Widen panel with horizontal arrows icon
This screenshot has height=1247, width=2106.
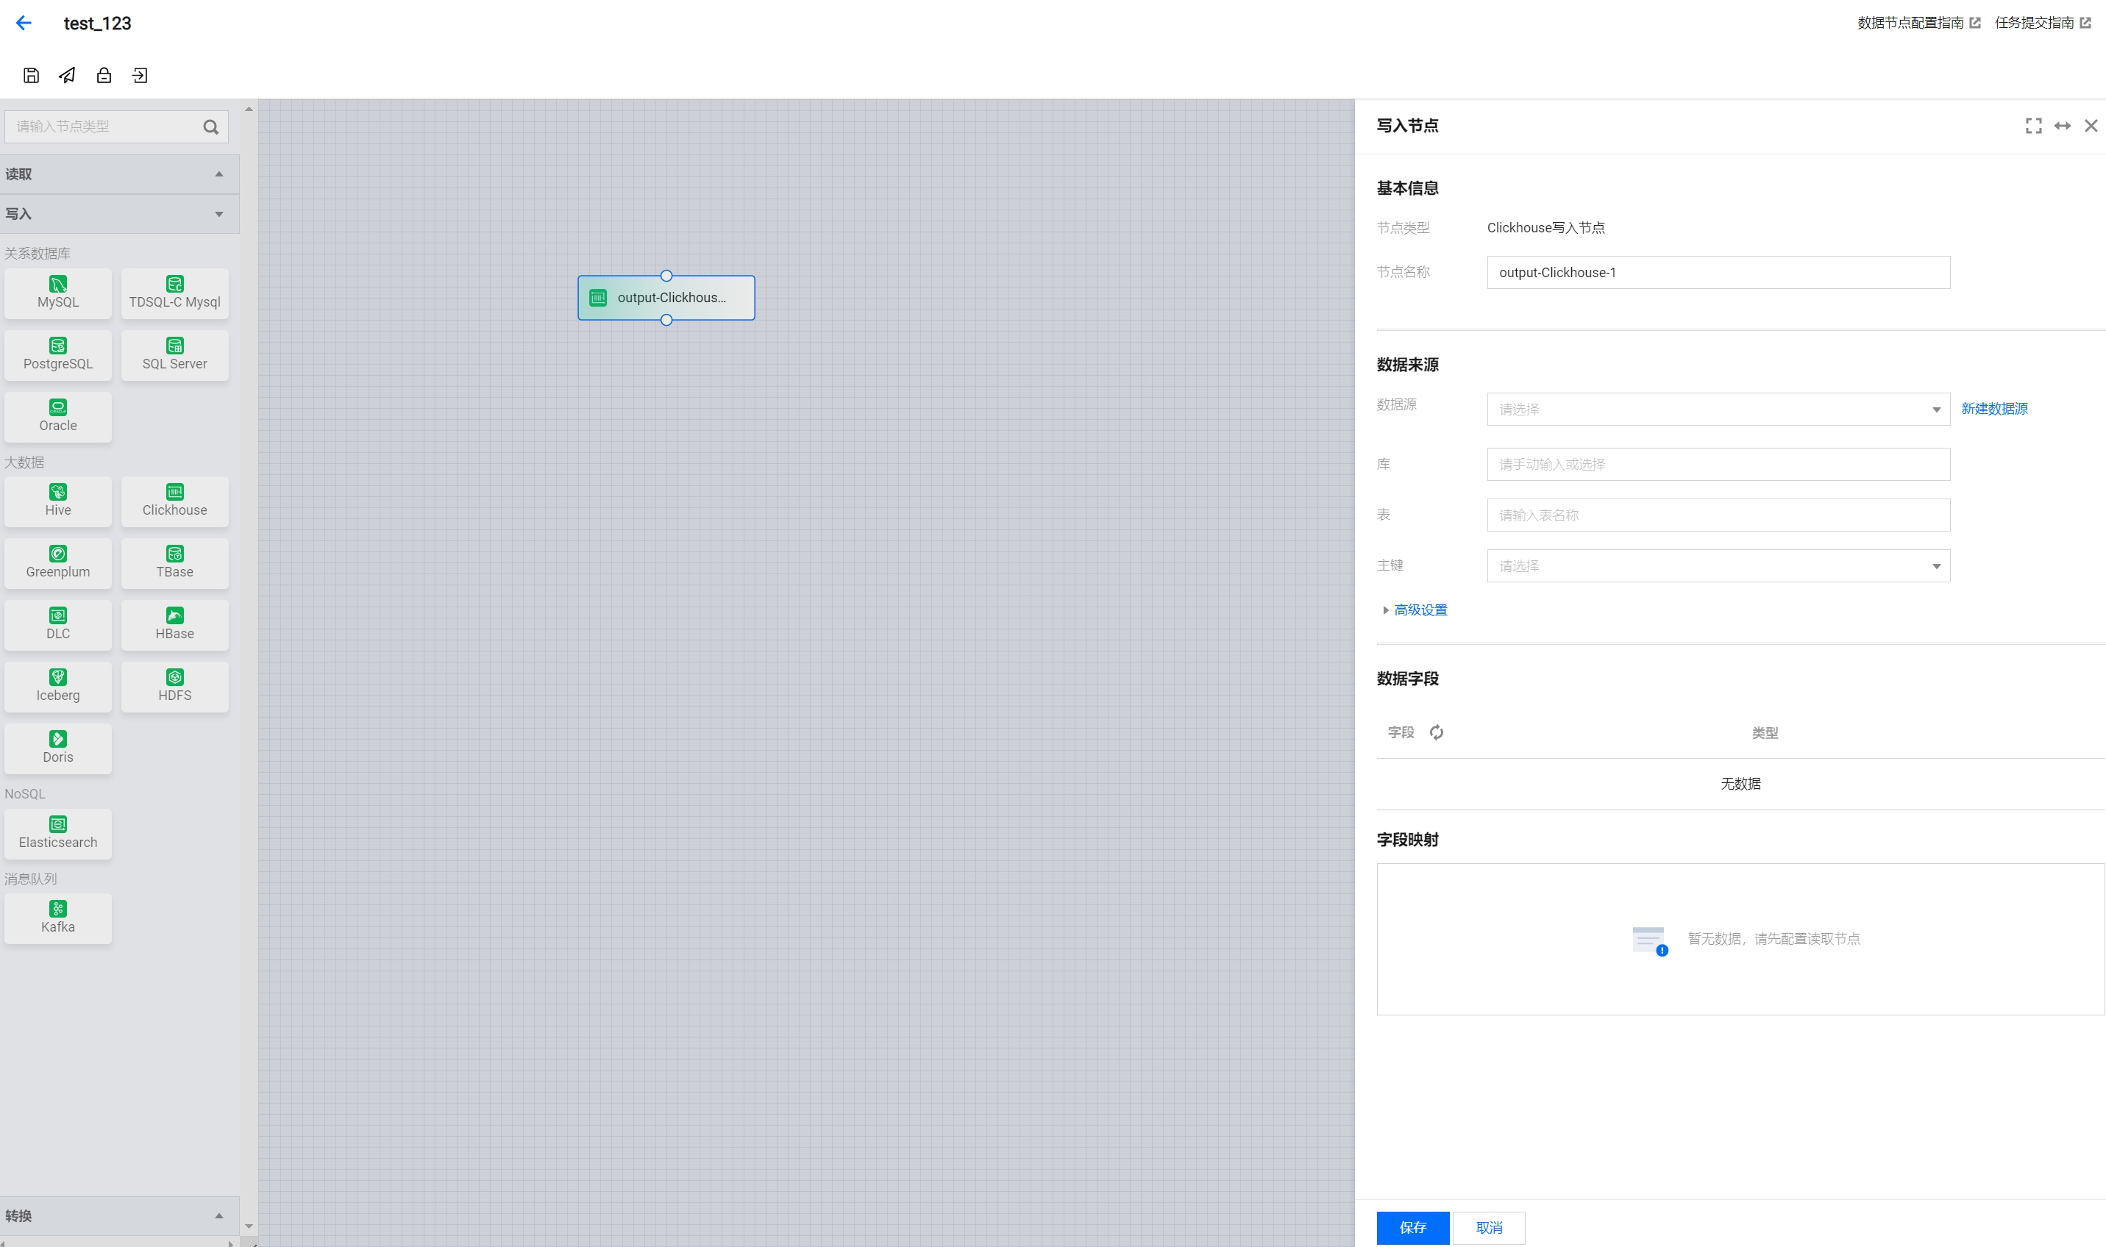pyautogui.click(x=2063, y=126)
